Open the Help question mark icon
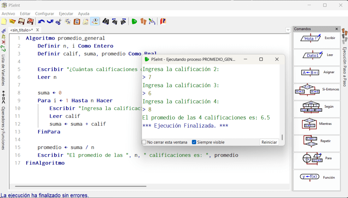The height and width of the screenshot is (198, 348). pos(163,21)
